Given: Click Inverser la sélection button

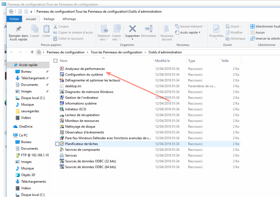Looking at the screenshot, I should (x=265, y=39).
